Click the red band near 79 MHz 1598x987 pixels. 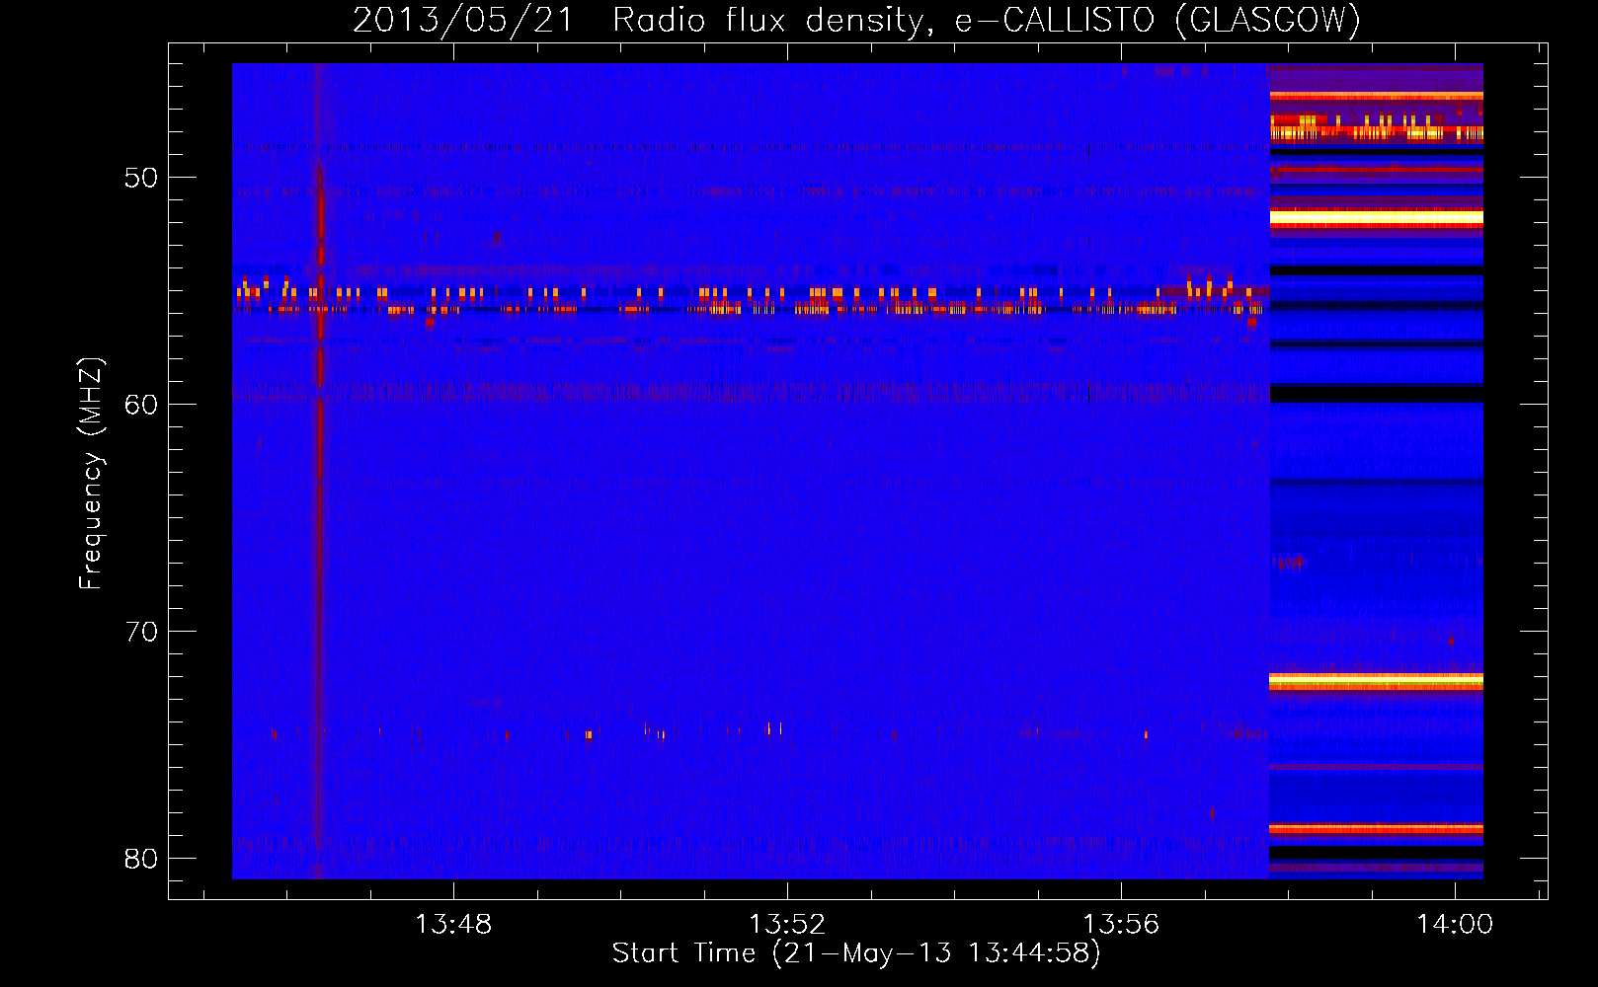click(1376, 829)
